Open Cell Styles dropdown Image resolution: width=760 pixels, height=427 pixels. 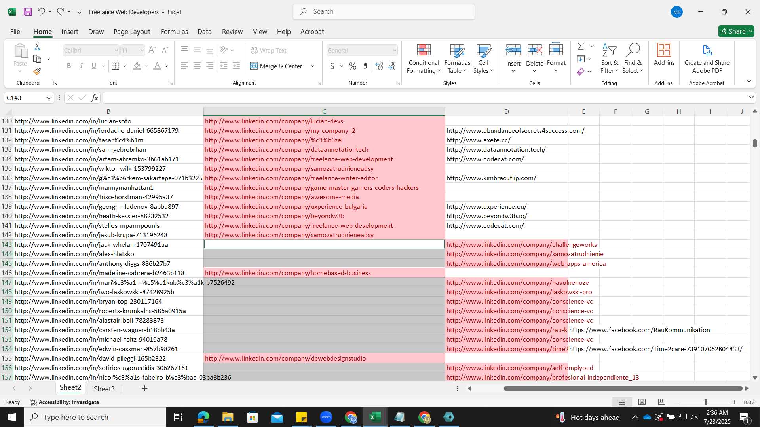pos(483,59)
